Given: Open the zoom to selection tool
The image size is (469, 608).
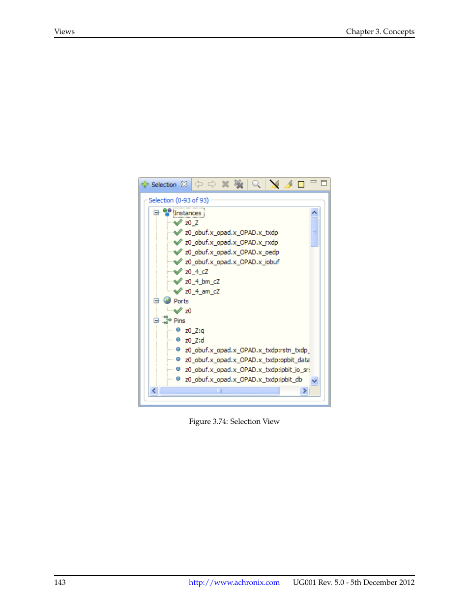Looking at the screenshot, I should click(256, 184).
